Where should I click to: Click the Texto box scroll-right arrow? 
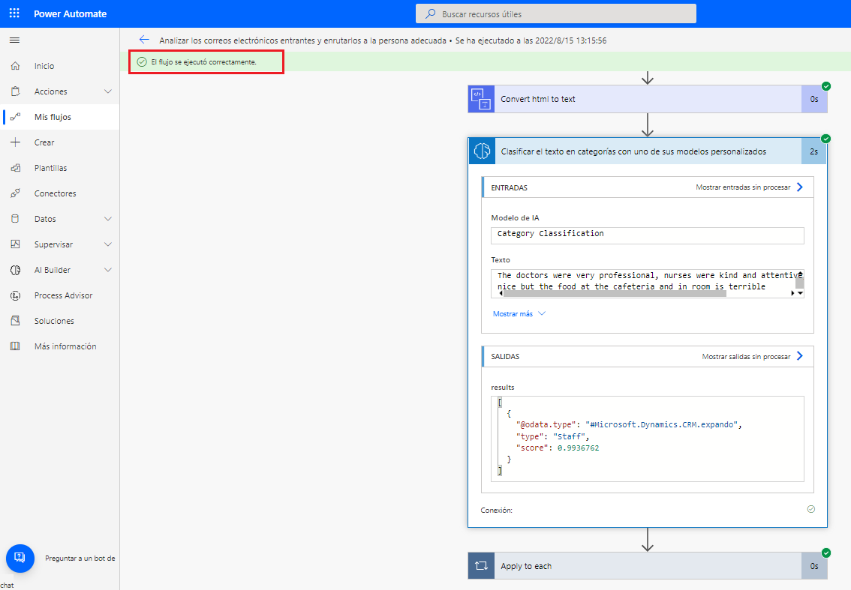792,293
